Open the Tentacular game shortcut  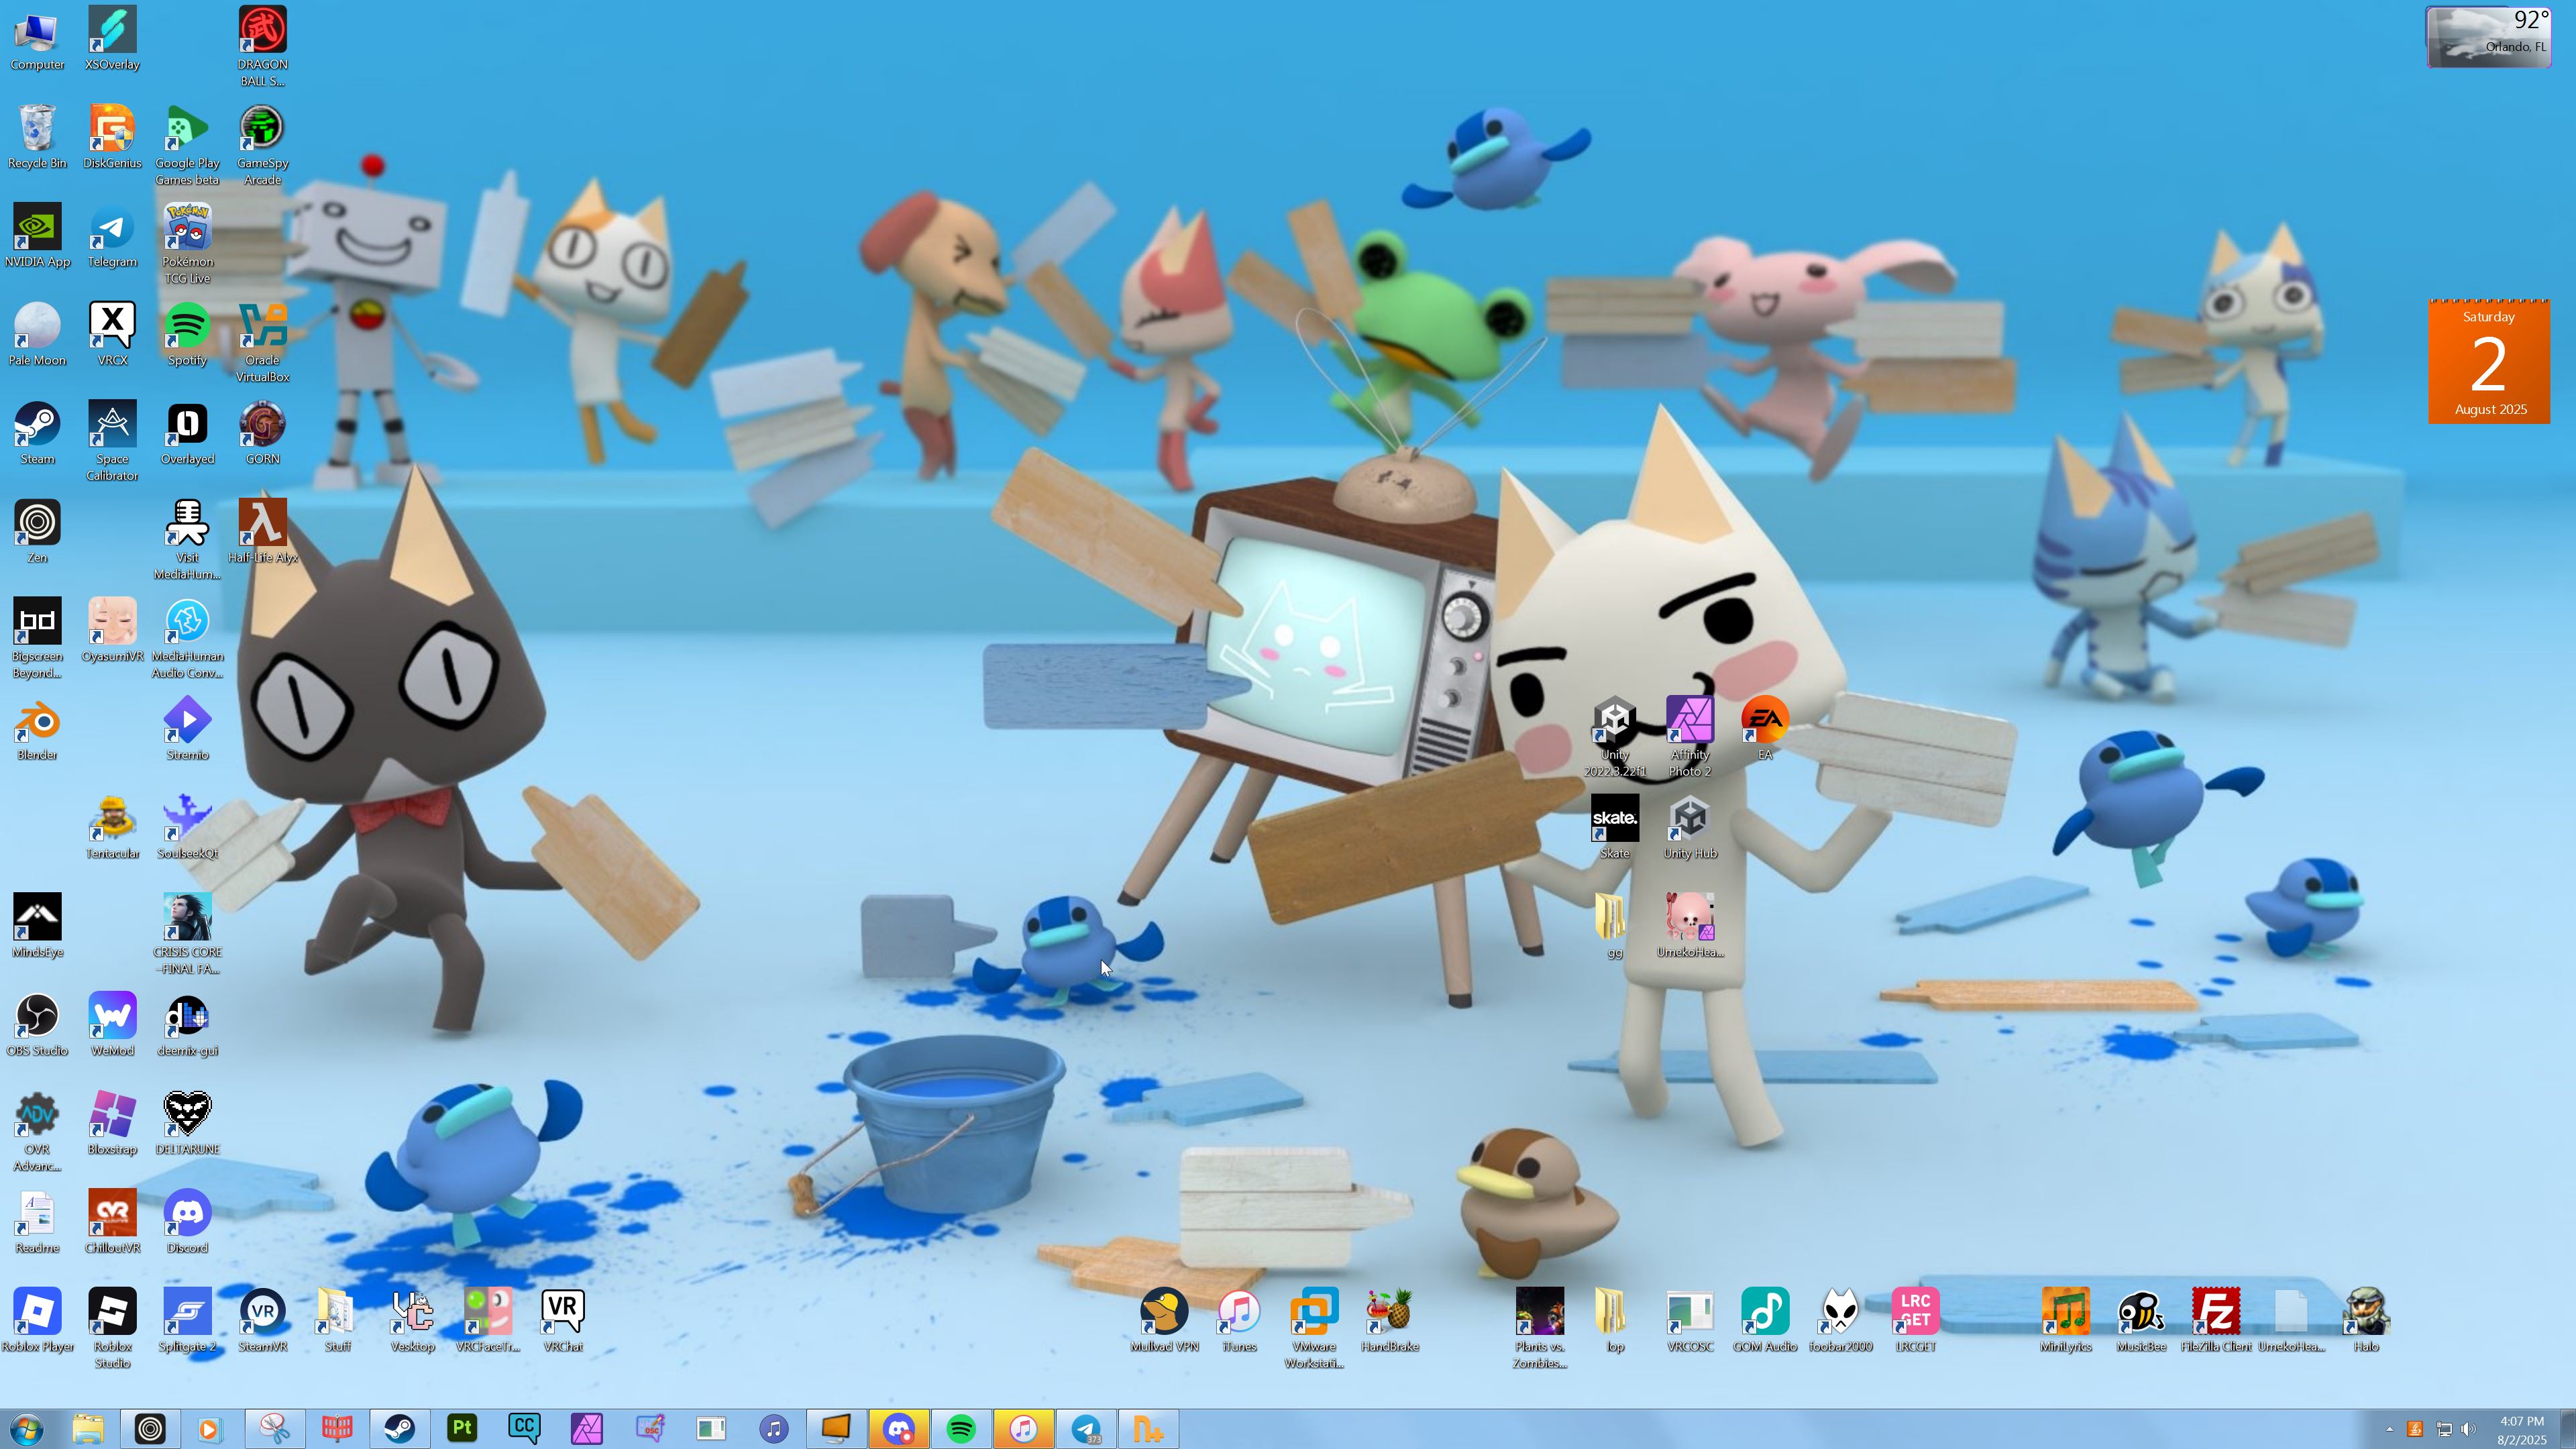pos(112,827)
